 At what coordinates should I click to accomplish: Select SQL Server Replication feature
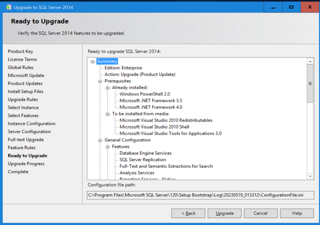point(143,159)
